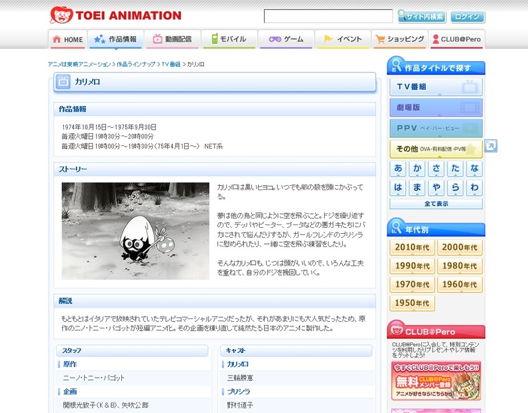Focus the site search input field
Screen dimensions: 528x413
[x=328, y=16]
